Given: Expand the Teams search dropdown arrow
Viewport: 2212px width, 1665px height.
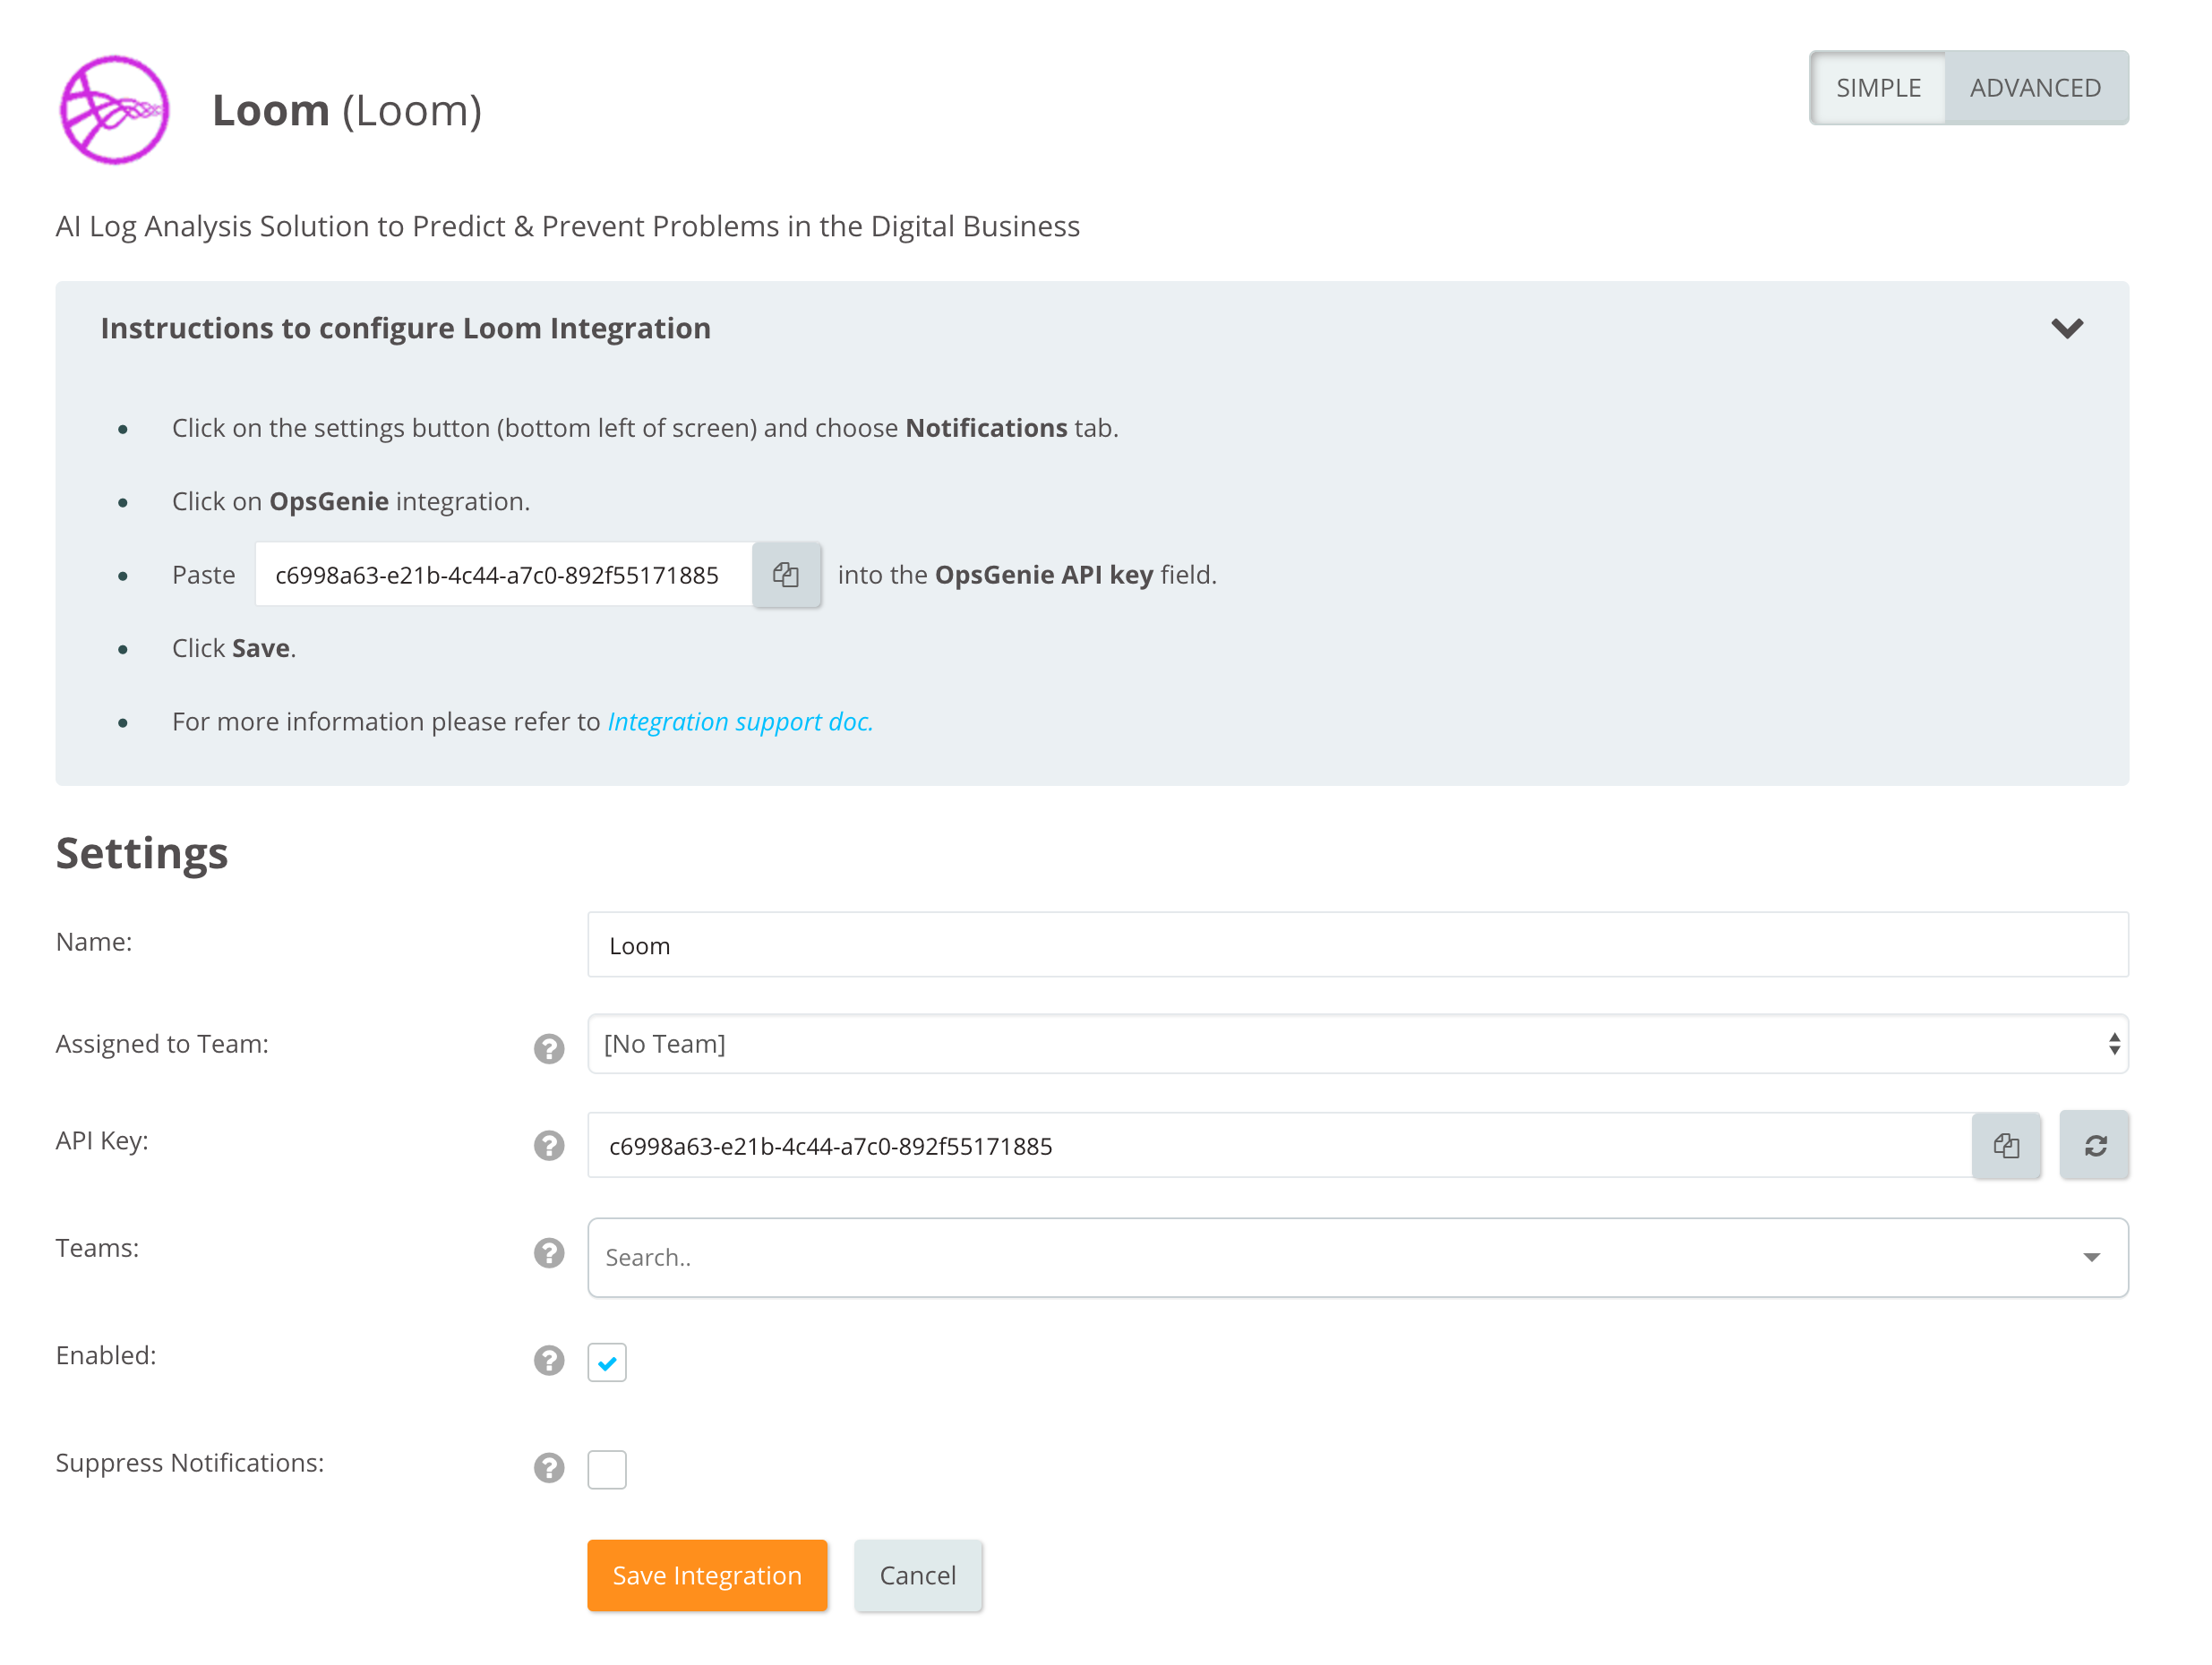Looking at the screenshot, I should 2091,1257.
